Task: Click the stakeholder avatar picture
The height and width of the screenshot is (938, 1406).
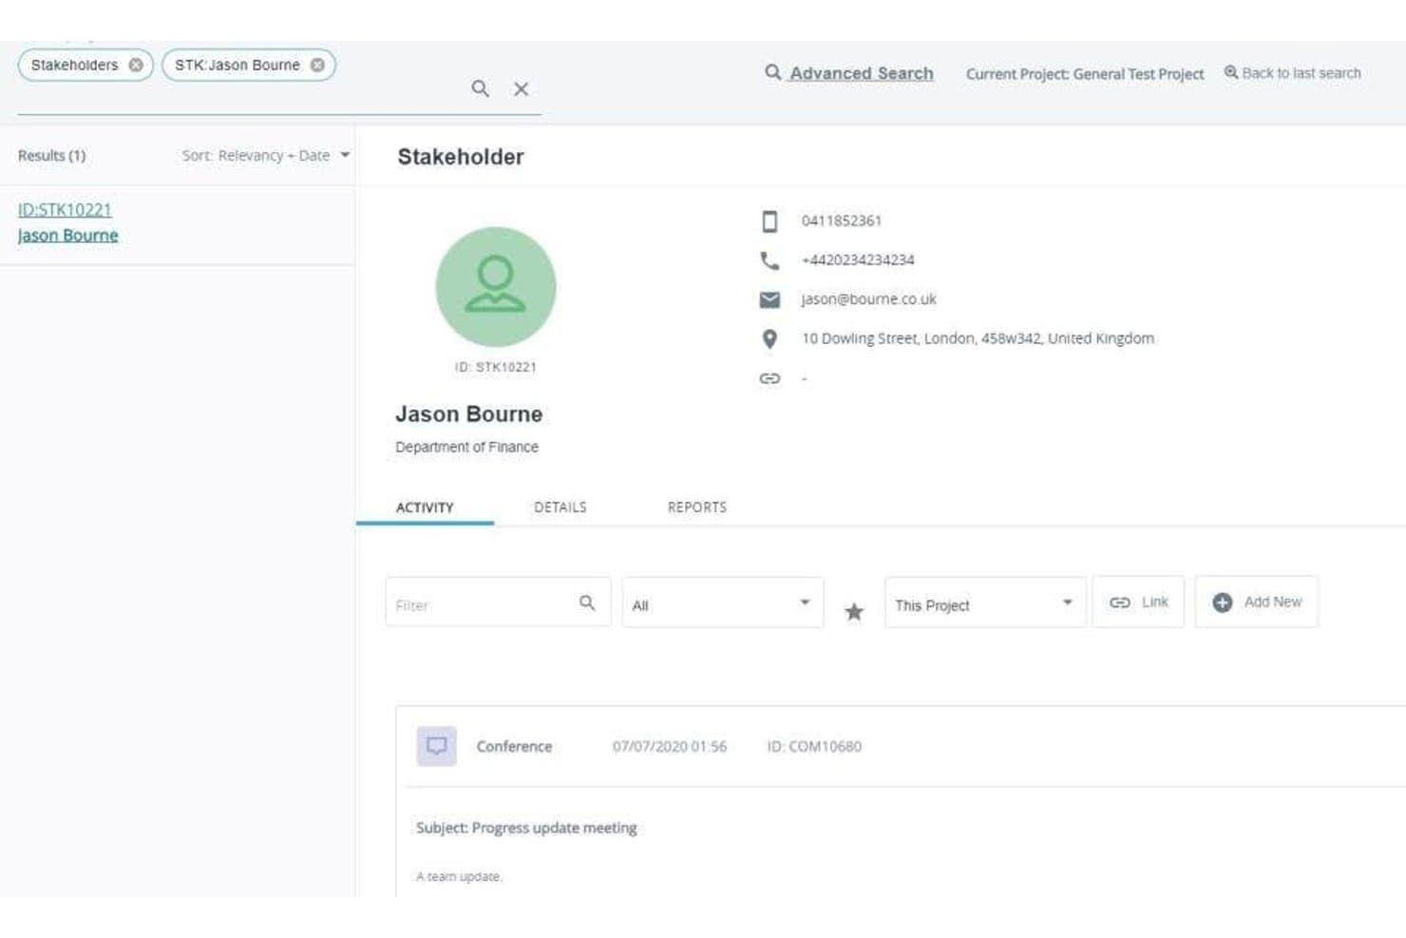Action: [x=495, y=286]
